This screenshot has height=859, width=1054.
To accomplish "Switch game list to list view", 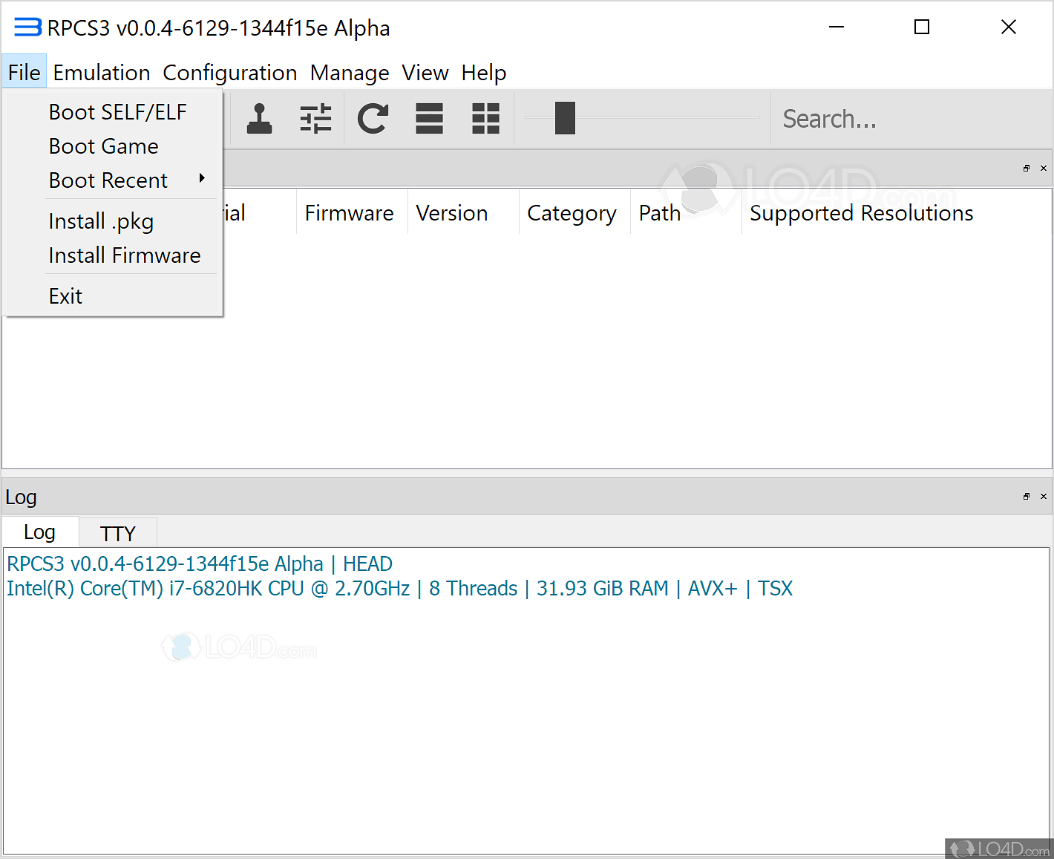I will 429,119.
